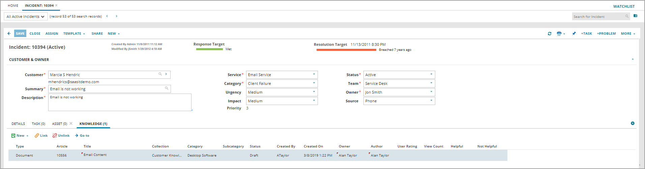Collapse the Customer & Owner section
Viewport: 645px width, 169px height.
[633, 59]
